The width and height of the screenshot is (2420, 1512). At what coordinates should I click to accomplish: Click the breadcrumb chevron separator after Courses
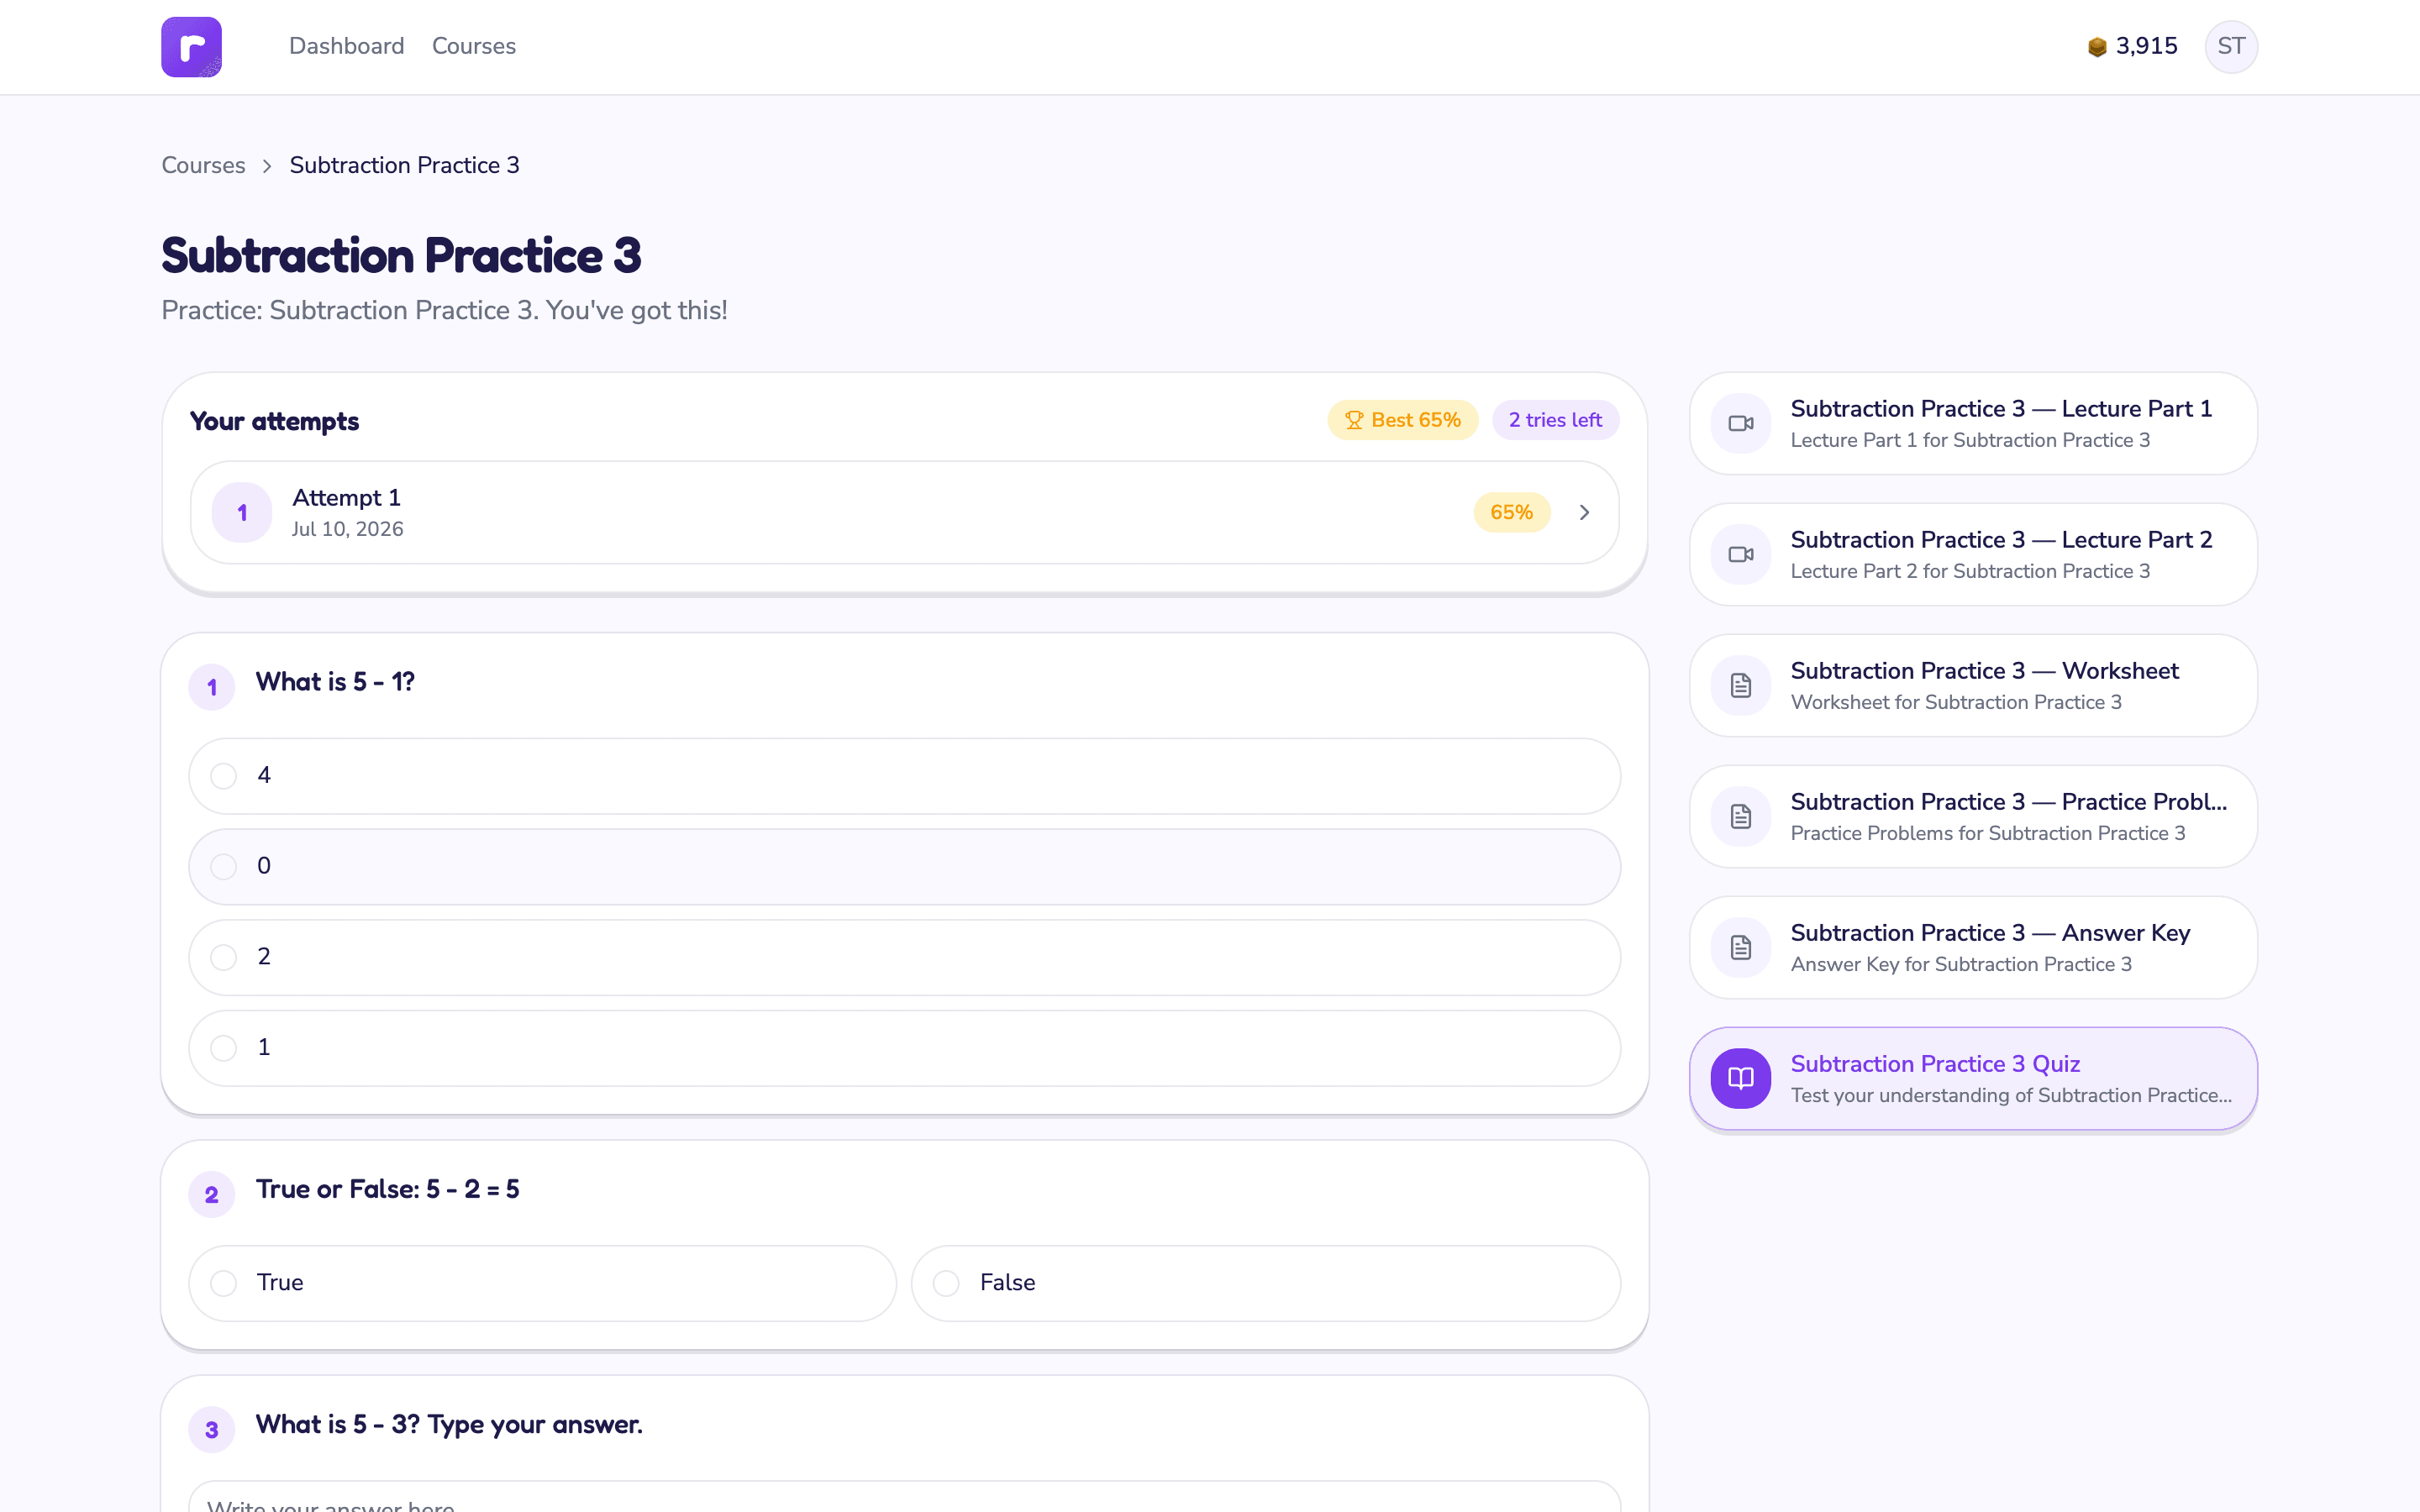pyautogui.click(x=267, y=166)
